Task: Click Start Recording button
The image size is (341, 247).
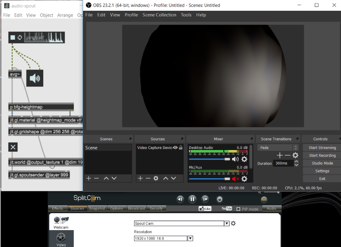Action: click(x=322, y=155)
